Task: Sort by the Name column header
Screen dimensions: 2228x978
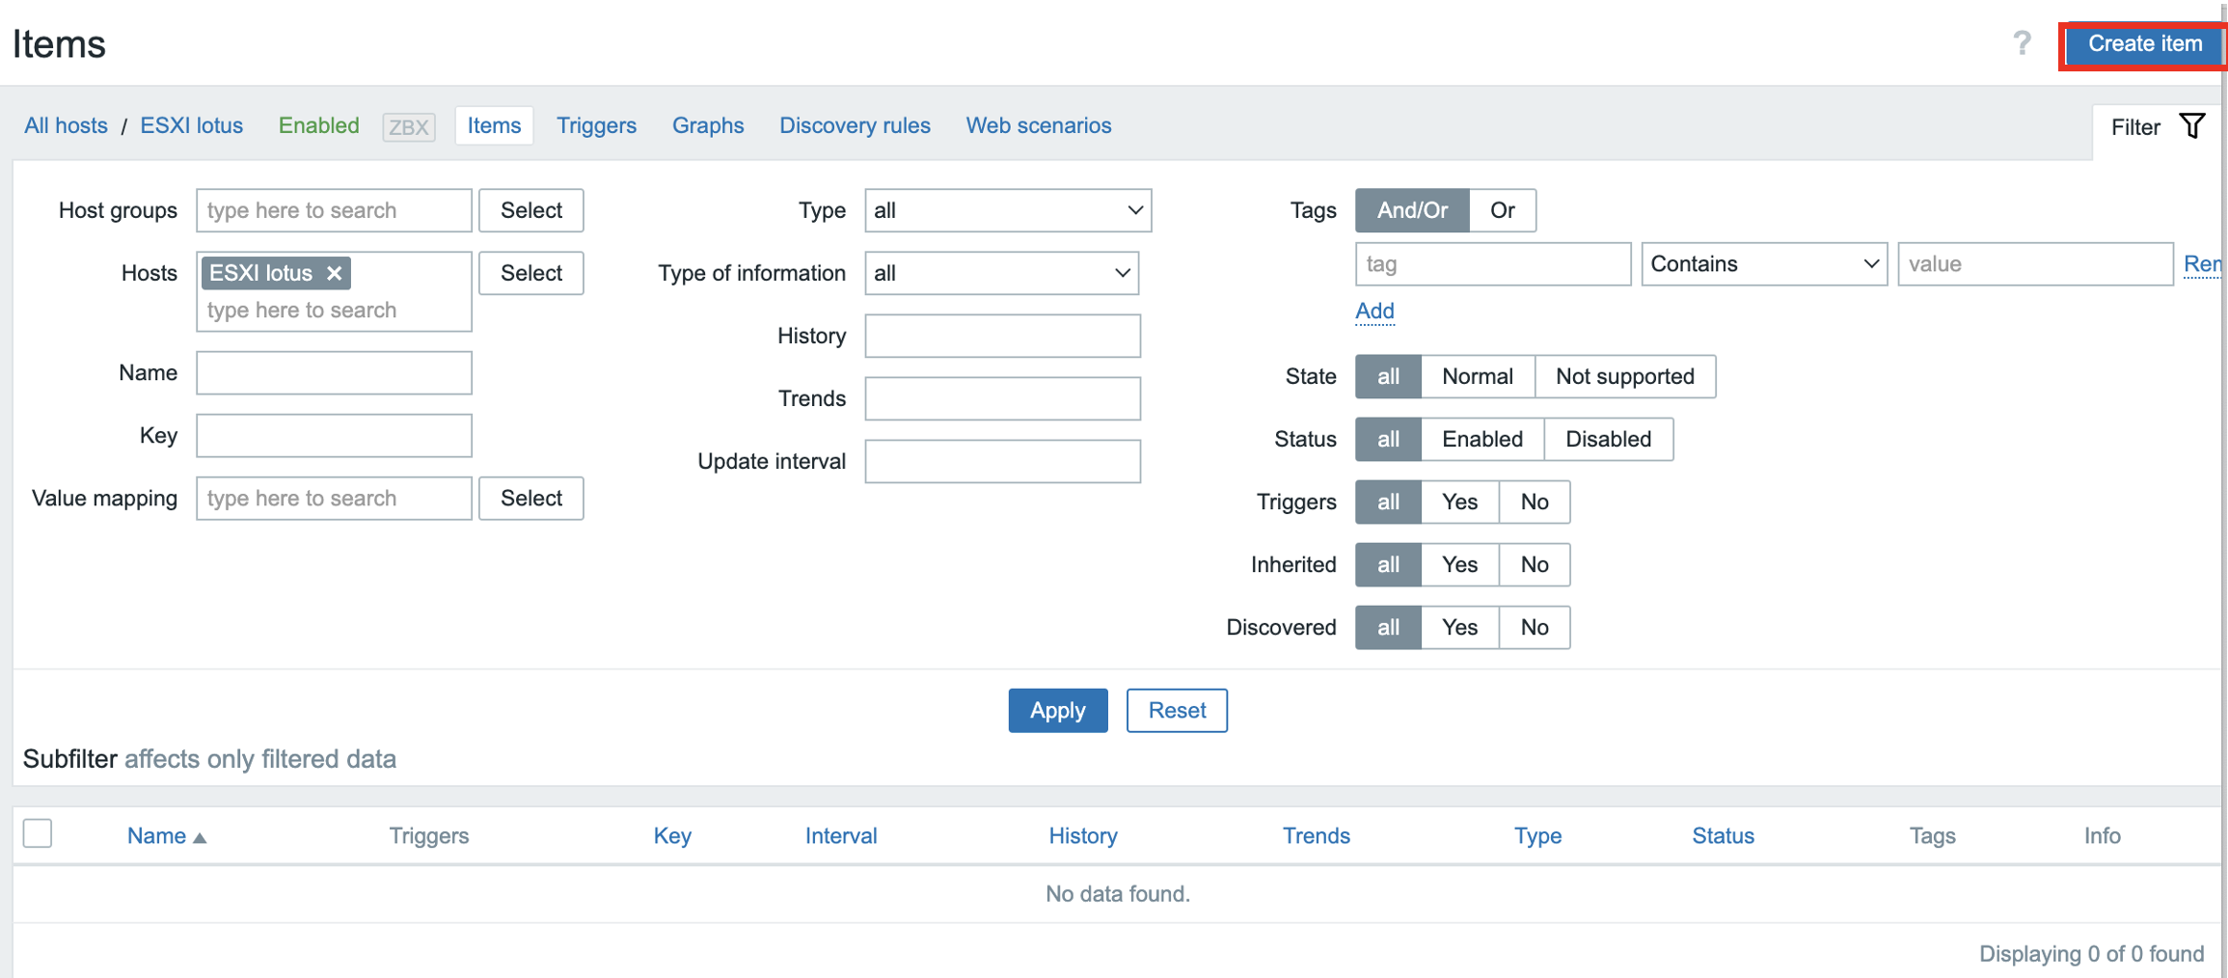Action: coord(157,835)
